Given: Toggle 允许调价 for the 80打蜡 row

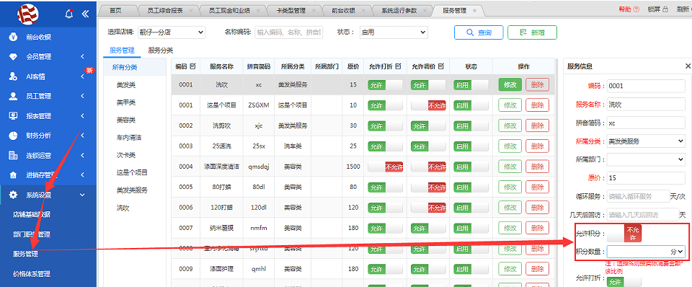Looking at the screenshot, I should coord(428,187).
